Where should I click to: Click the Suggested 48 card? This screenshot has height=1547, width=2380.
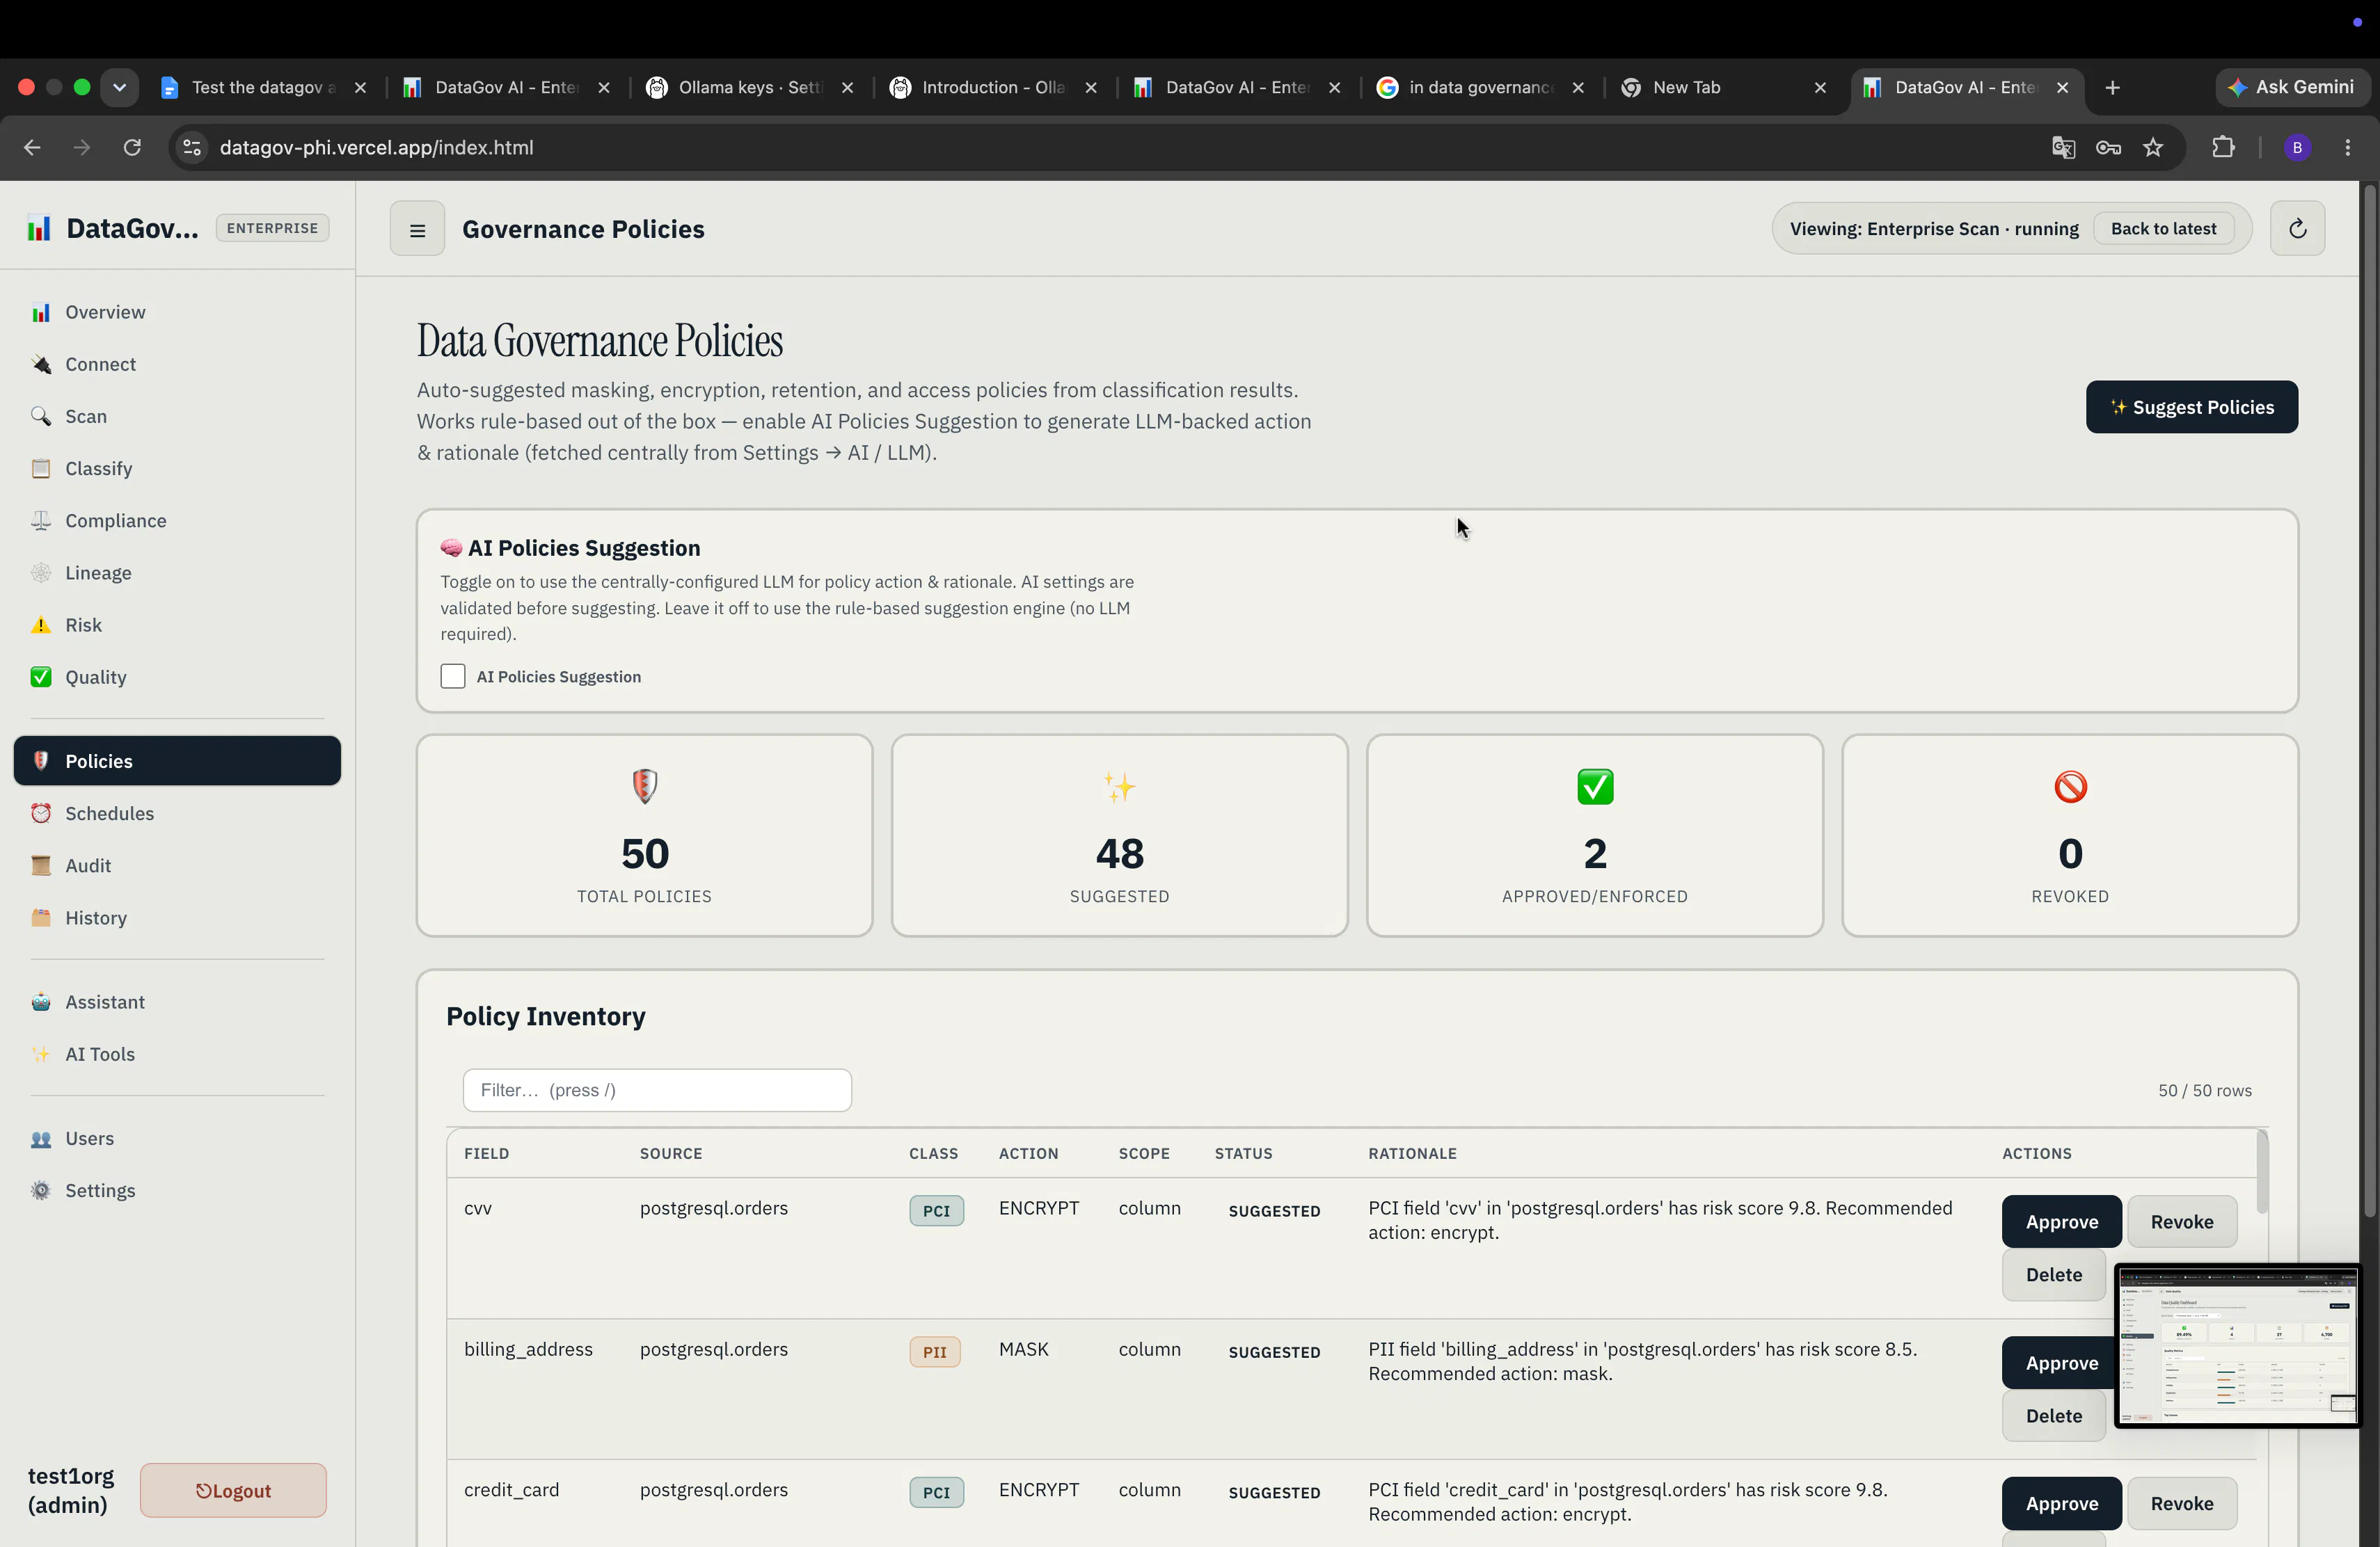[x=1119, y=835]
